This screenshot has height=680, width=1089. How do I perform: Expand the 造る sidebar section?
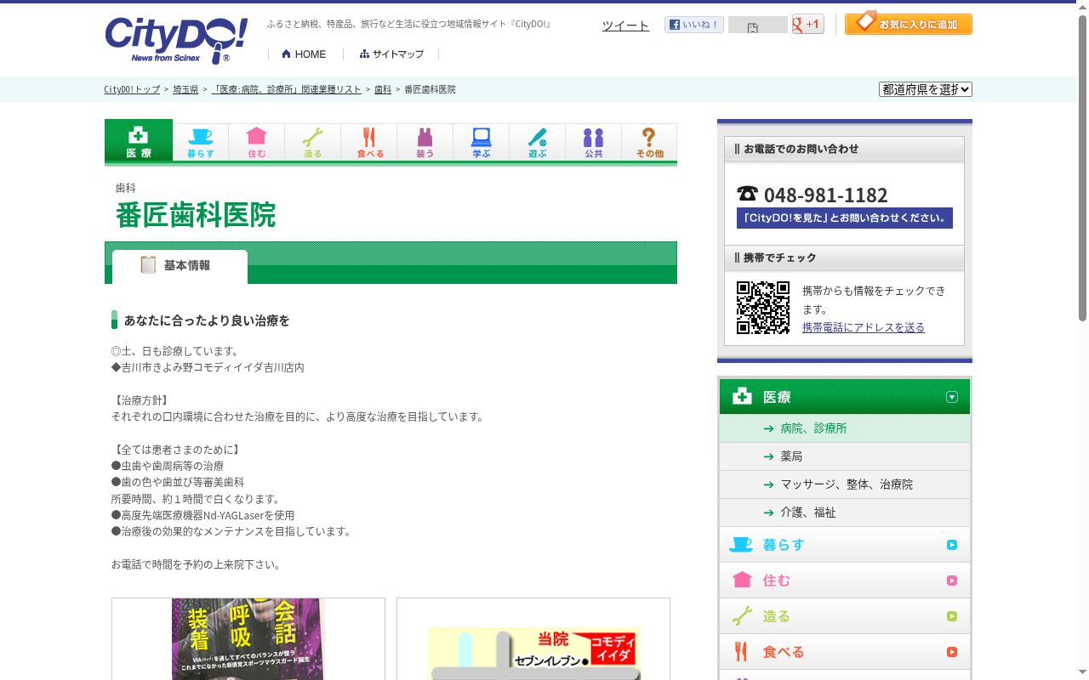tap(844, 616)
